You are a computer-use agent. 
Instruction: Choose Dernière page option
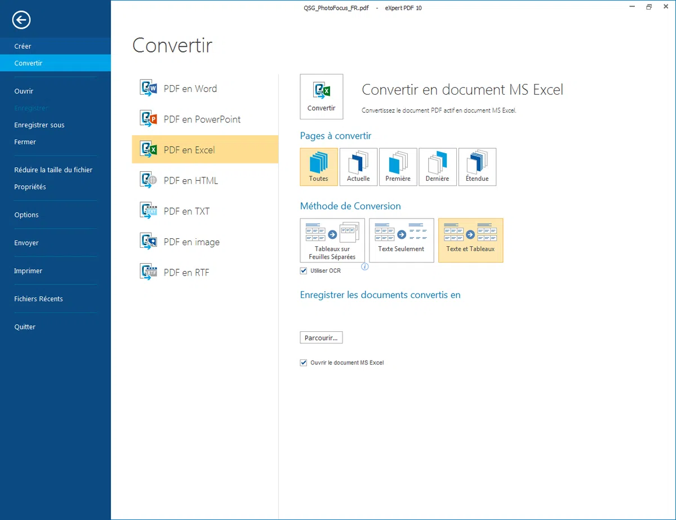[x=438, y=167]
